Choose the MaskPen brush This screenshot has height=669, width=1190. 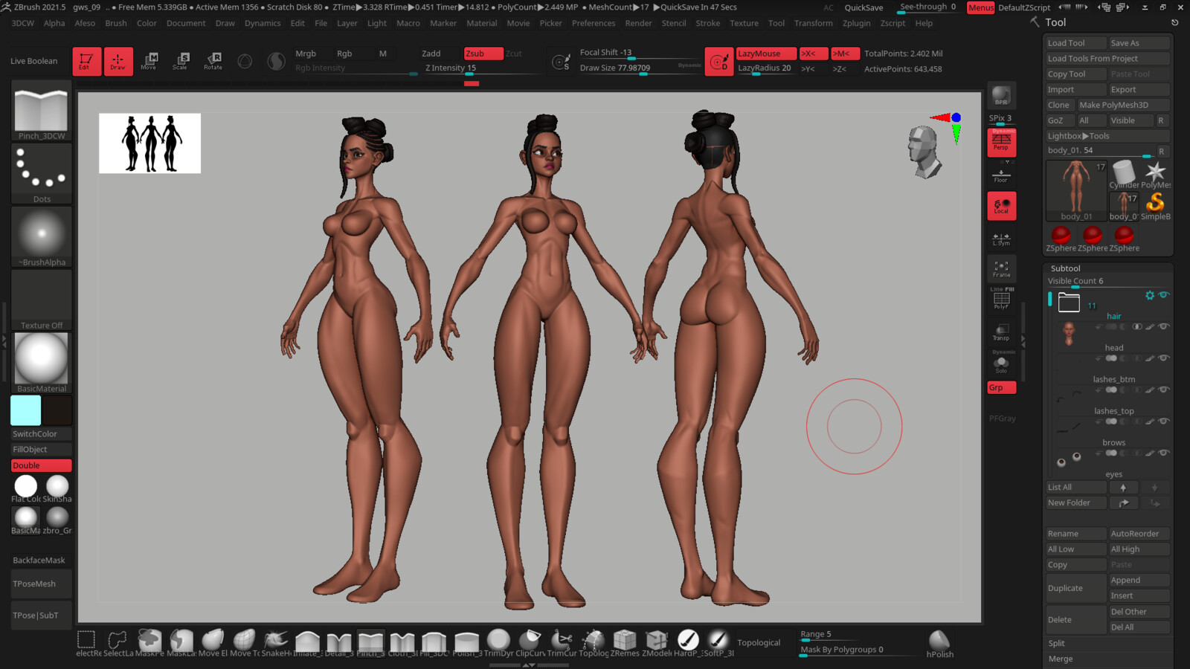[x=149, y=643]
